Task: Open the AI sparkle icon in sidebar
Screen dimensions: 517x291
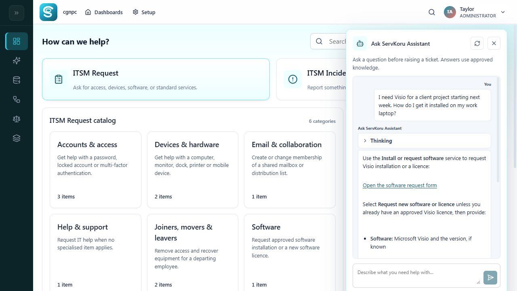Action: (17, 61)
